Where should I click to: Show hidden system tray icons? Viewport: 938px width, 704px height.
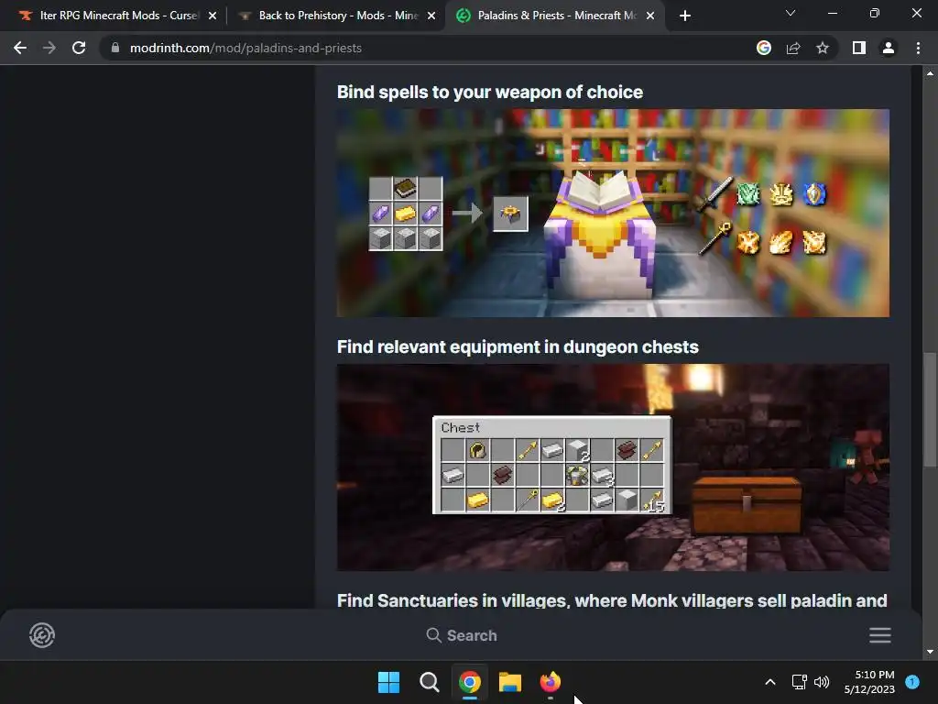pyautogui.click(x=770, y=682)
